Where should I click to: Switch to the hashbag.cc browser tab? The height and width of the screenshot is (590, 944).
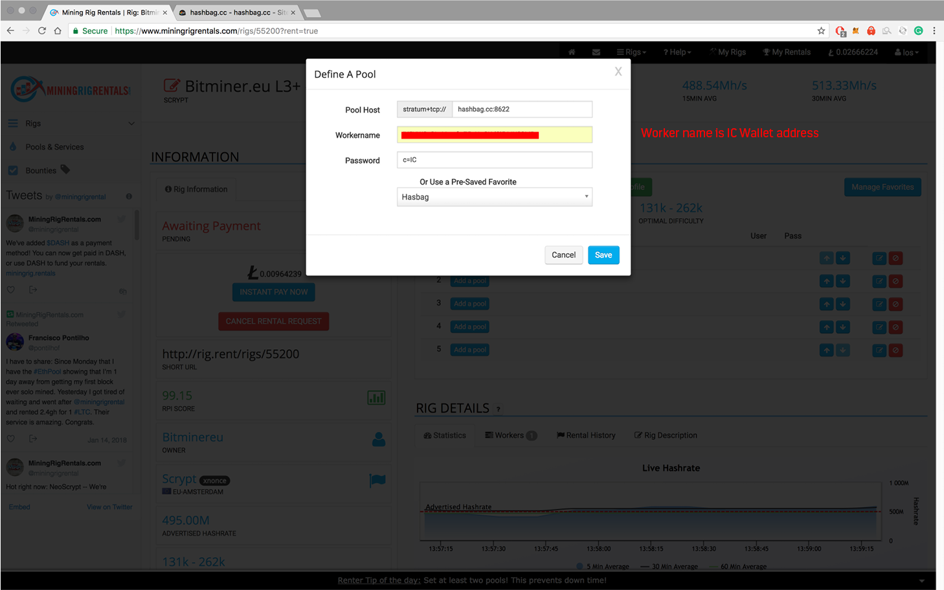[x=237, y=12]
